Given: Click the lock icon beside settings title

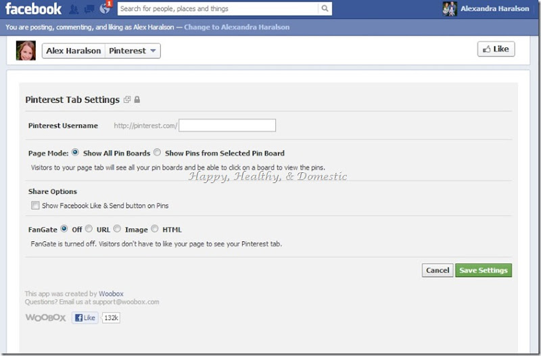Looking at the screenshot, I should pyautogui.click(x=137, y=99).
